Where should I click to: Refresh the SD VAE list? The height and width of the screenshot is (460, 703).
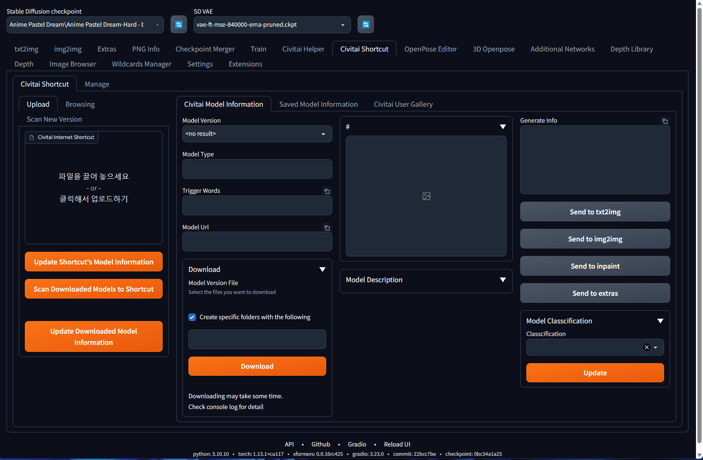[x=366, y=24]
